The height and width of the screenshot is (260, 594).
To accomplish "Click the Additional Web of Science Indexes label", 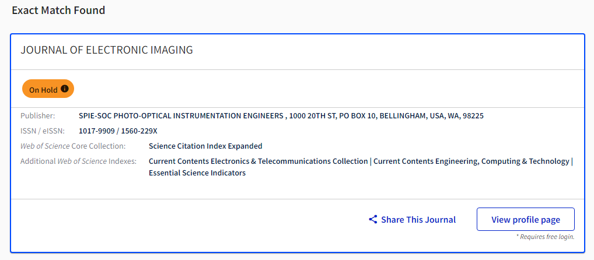I will click(78, 161).
